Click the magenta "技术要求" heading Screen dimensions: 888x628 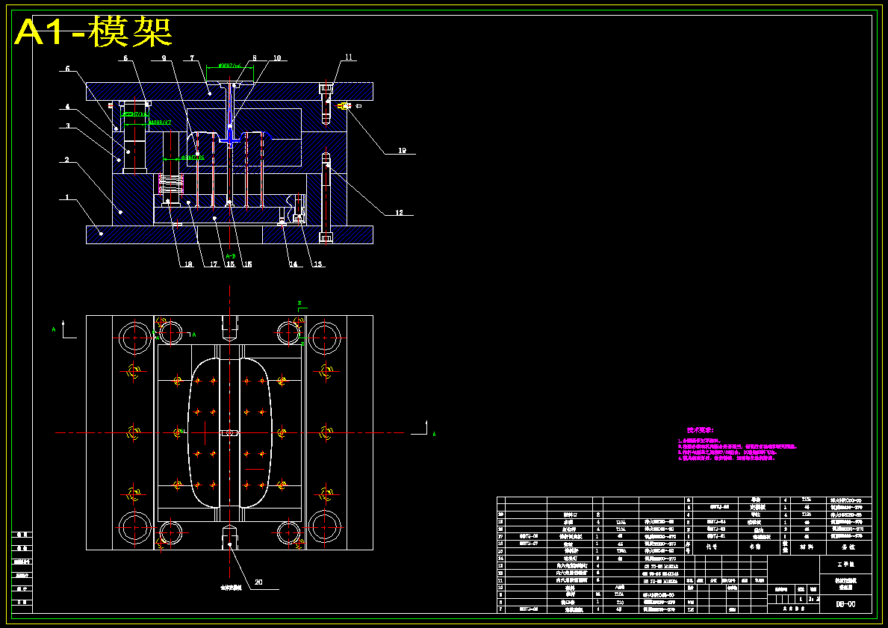pos(700,430)
